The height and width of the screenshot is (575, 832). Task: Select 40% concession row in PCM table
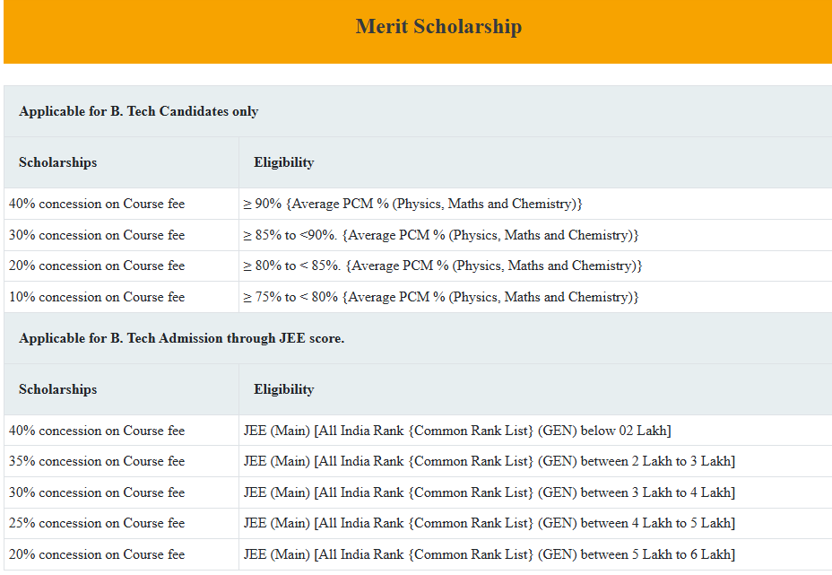coord(97,204)
